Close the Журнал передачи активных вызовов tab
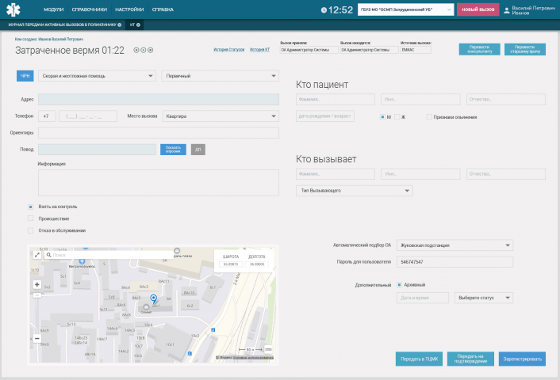560x380 pixels. point(119,25)
